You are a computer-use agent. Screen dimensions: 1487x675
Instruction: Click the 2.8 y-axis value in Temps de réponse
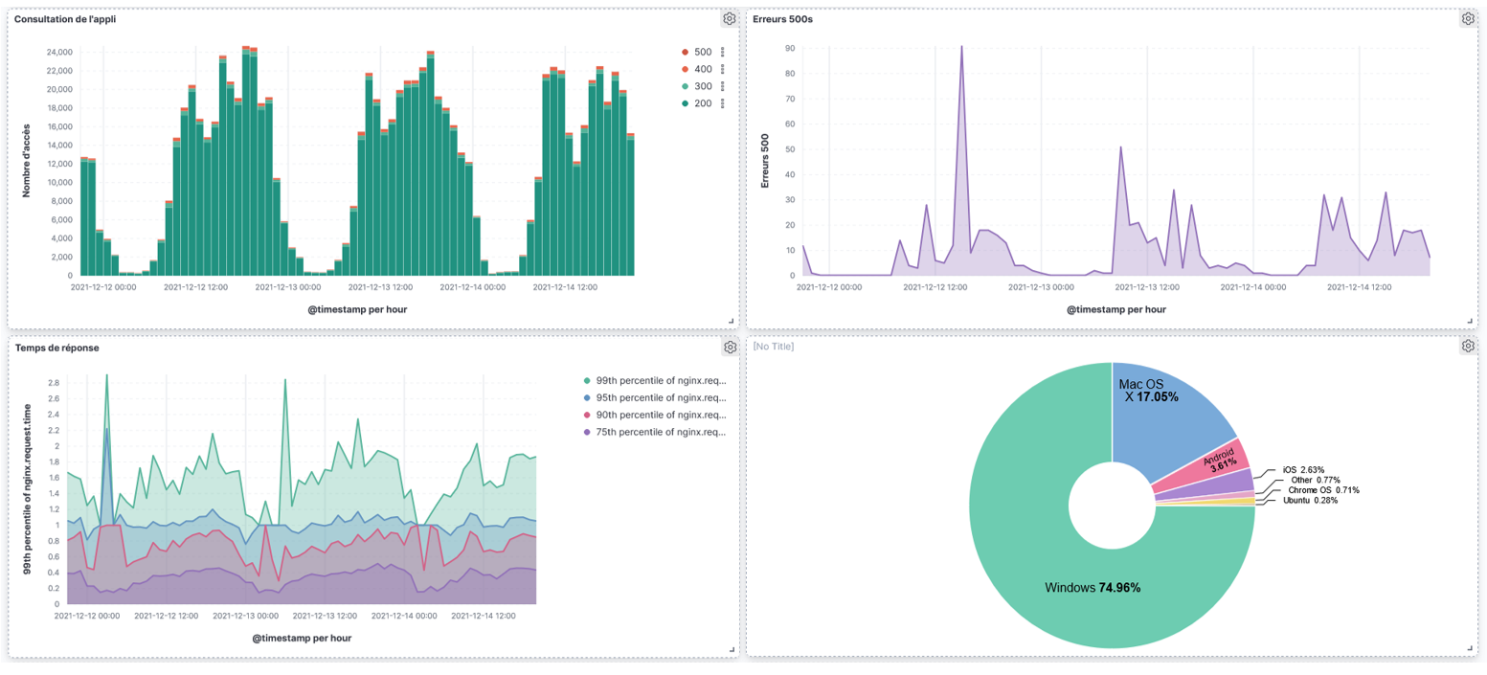[x=54, y=383]
